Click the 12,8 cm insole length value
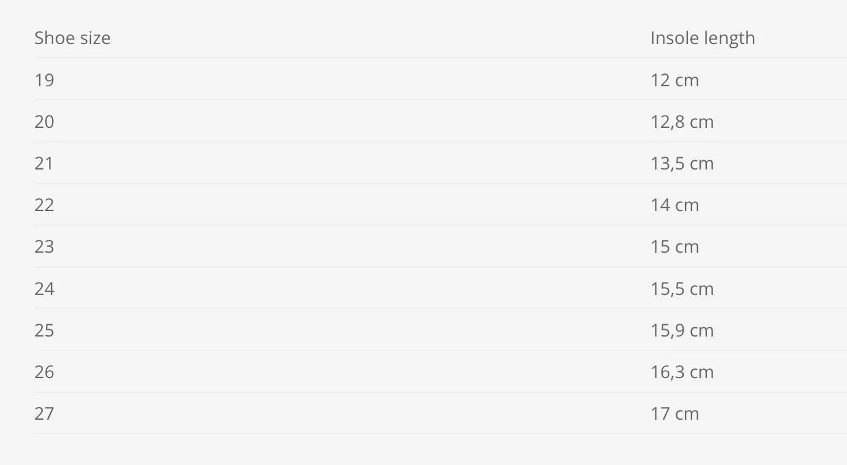 click(682, 122)
